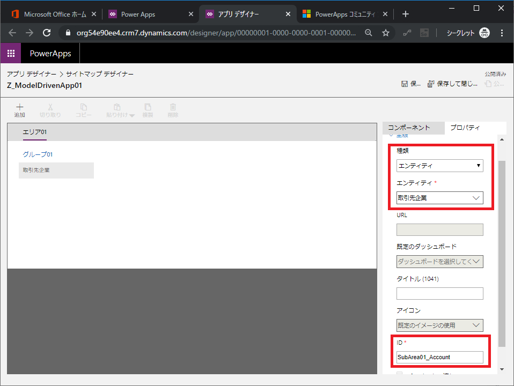
Task: Select the 取引先企業 subarea tile
Action: [56, 170]
